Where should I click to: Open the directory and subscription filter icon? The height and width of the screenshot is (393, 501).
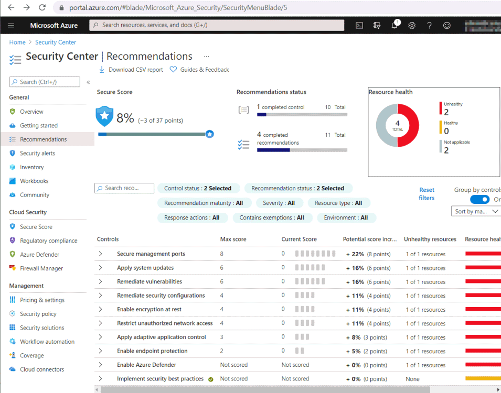377,26
